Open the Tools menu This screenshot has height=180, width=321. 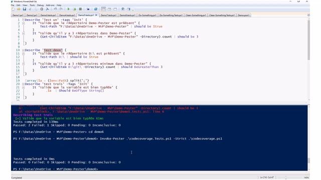tap(32, 5)
